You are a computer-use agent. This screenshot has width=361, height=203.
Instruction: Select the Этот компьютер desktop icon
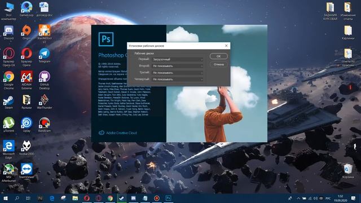pos(9,10)
